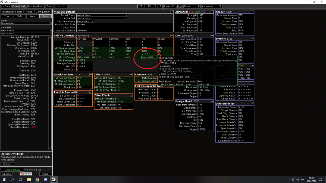Image resolution: width=326 pixels, height=183 pixels.
Task: Select the Path of Building taskbar icon
Action: click(x=54, y=179)
